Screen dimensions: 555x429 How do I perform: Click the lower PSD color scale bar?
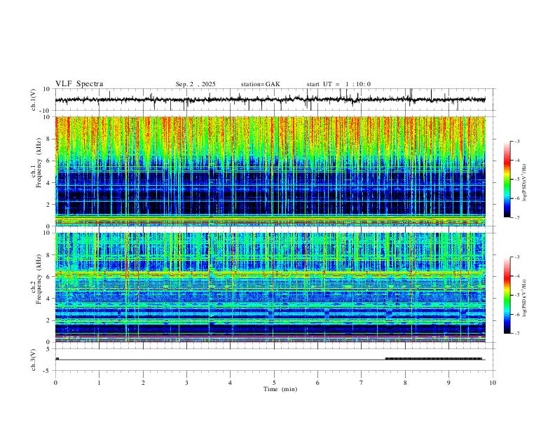click(x=507, y=295)
